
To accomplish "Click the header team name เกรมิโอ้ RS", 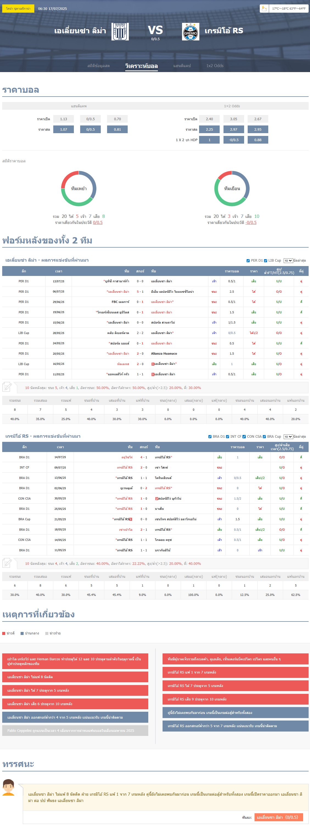I will (x=224, y=31).
